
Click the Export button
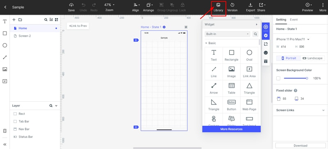(251, 7)
